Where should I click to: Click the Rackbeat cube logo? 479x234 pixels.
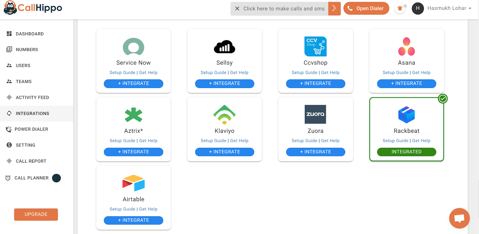pos(407,115)
